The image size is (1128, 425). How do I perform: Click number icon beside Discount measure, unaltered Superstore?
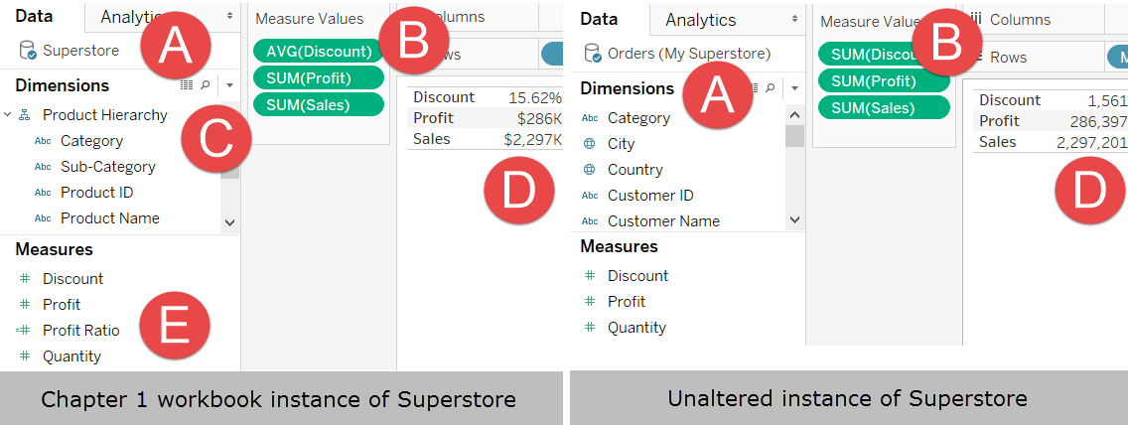590,275
